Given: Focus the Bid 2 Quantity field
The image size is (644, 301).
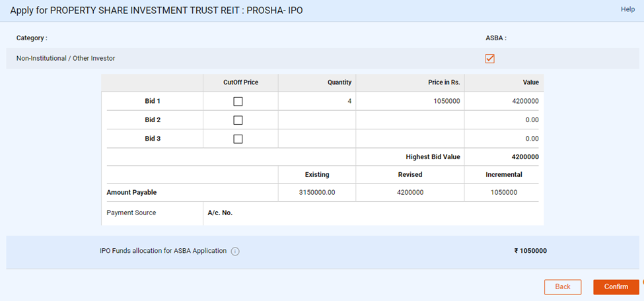Looking at the screenshot, I should point(317,120).
